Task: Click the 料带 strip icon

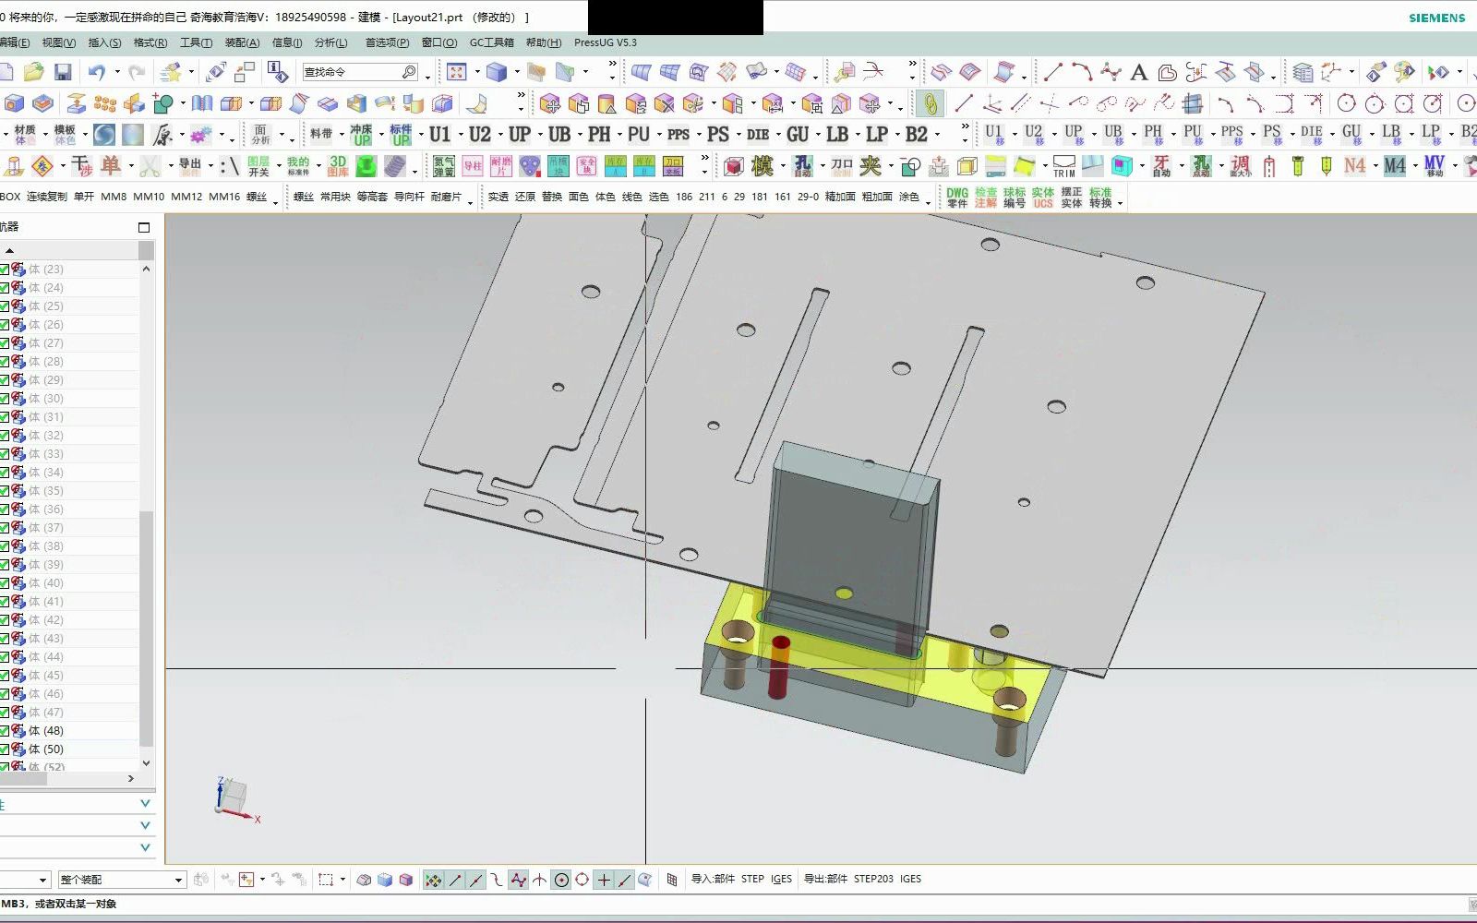Action: point(320,135)
